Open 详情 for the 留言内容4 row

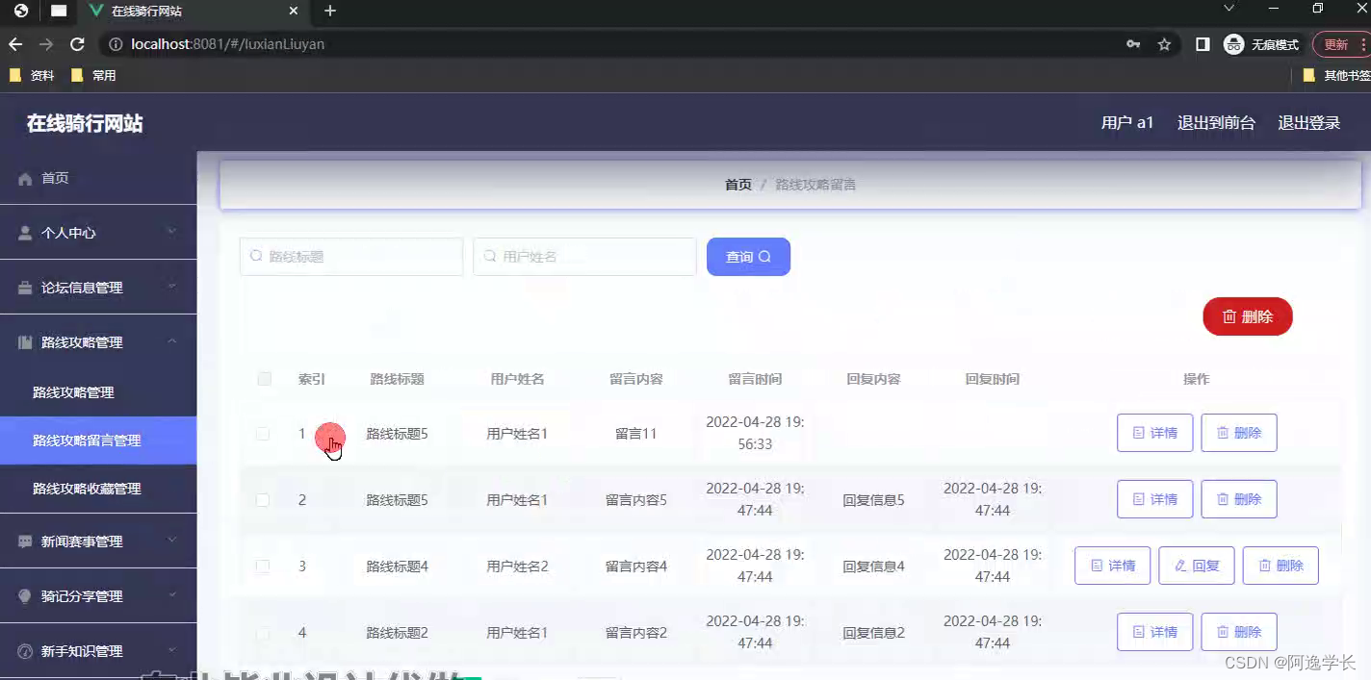click(x=1113, y=566)
